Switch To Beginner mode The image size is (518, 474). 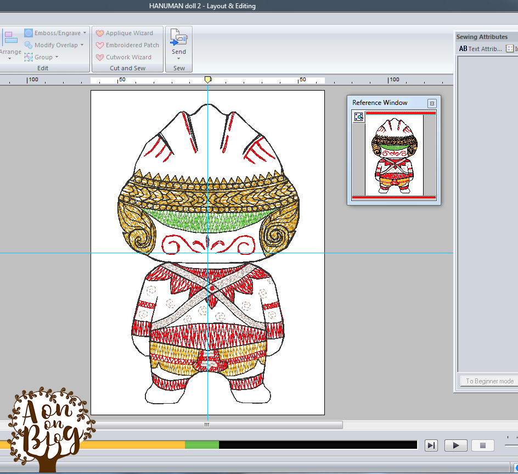(489, 381)
